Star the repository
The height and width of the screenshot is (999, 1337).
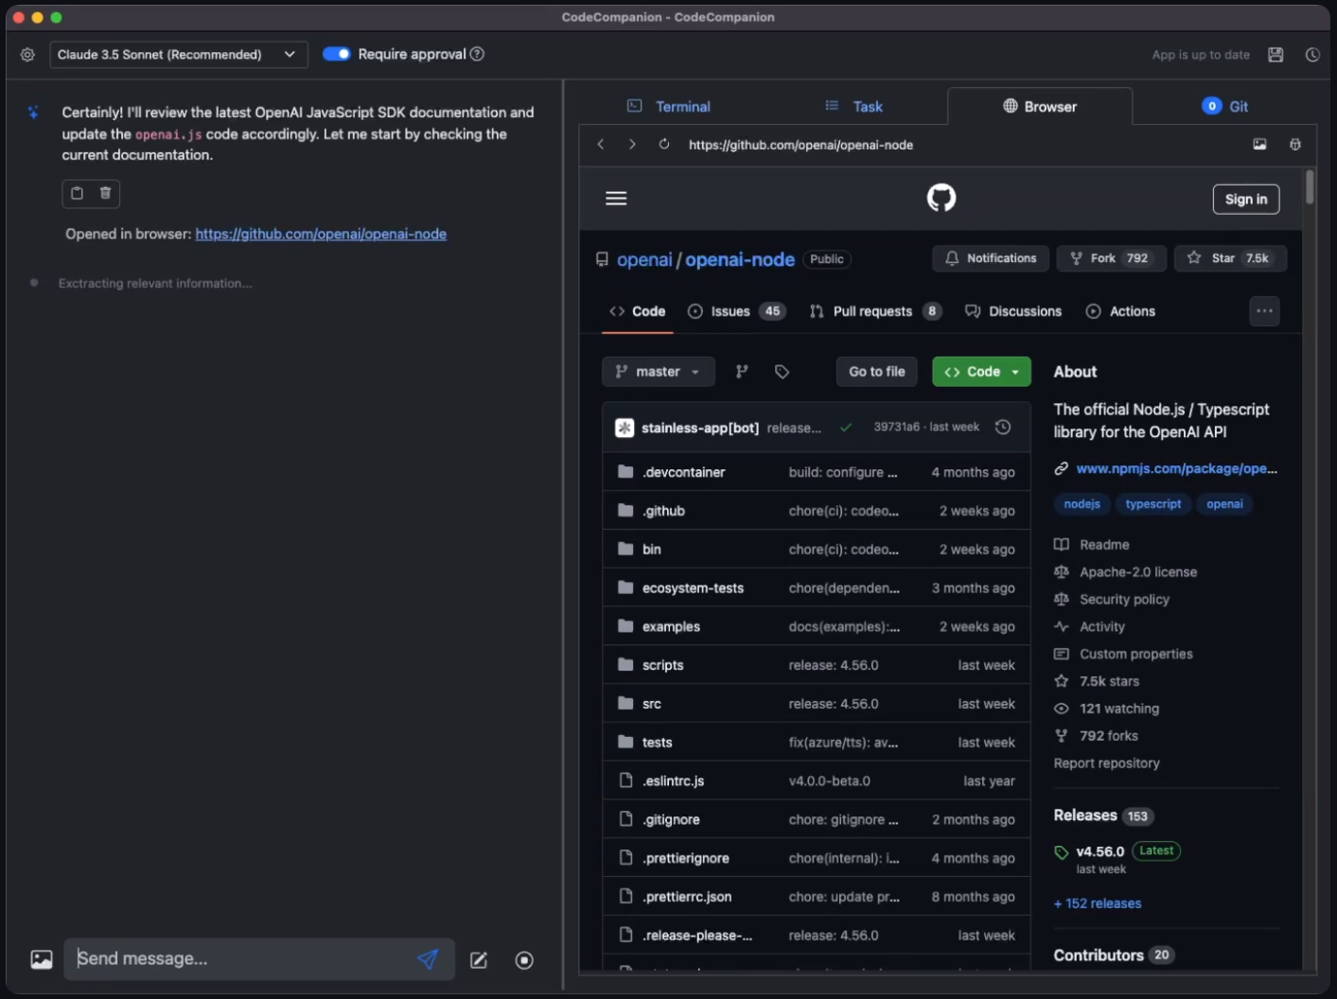[x=1230, y=258]
